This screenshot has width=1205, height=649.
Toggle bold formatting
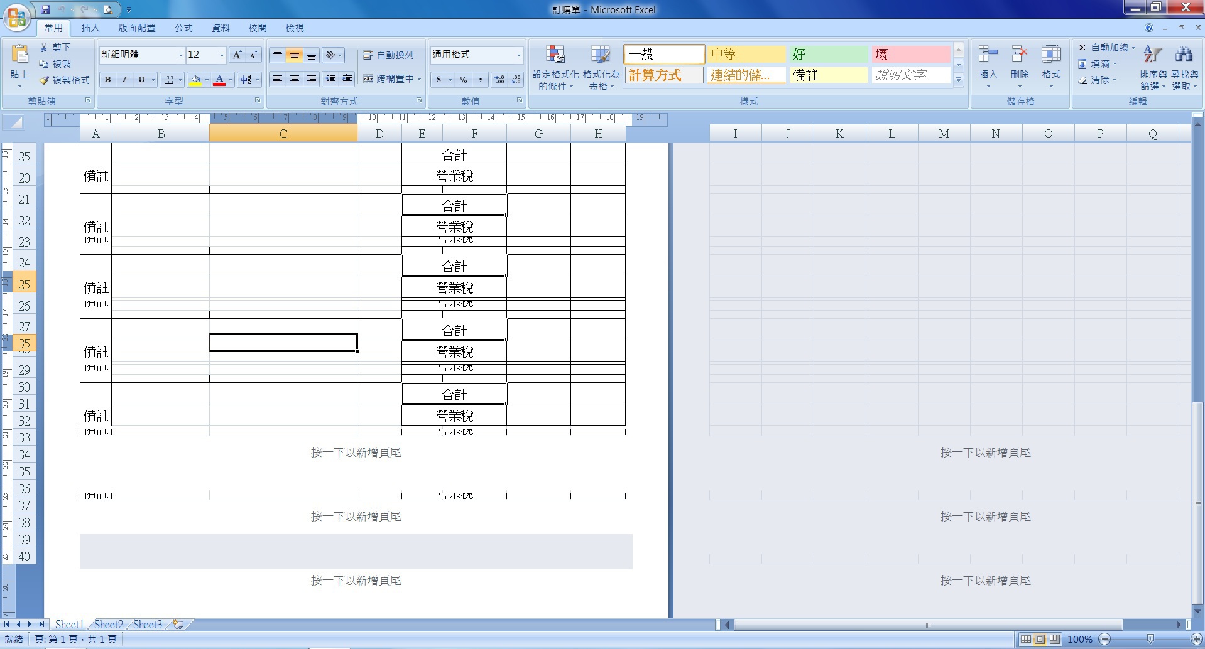[108, 80]
